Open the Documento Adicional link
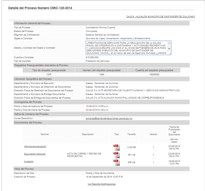 coord(35,154)
